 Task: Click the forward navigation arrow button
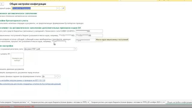[x=2, y=4]
